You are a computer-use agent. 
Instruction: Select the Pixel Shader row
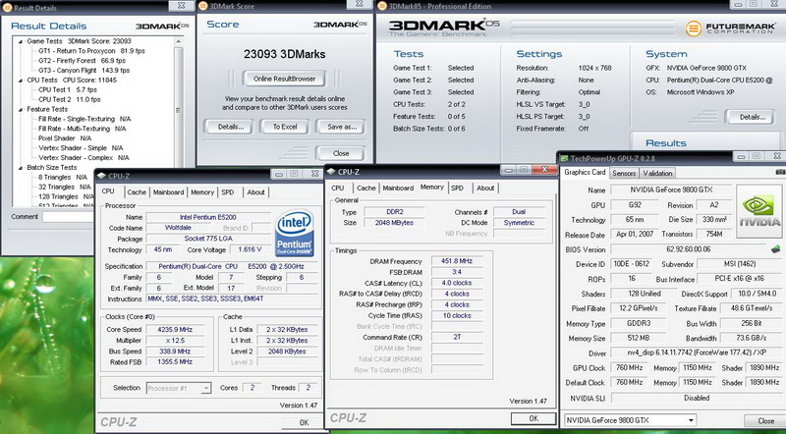point(65,138)
